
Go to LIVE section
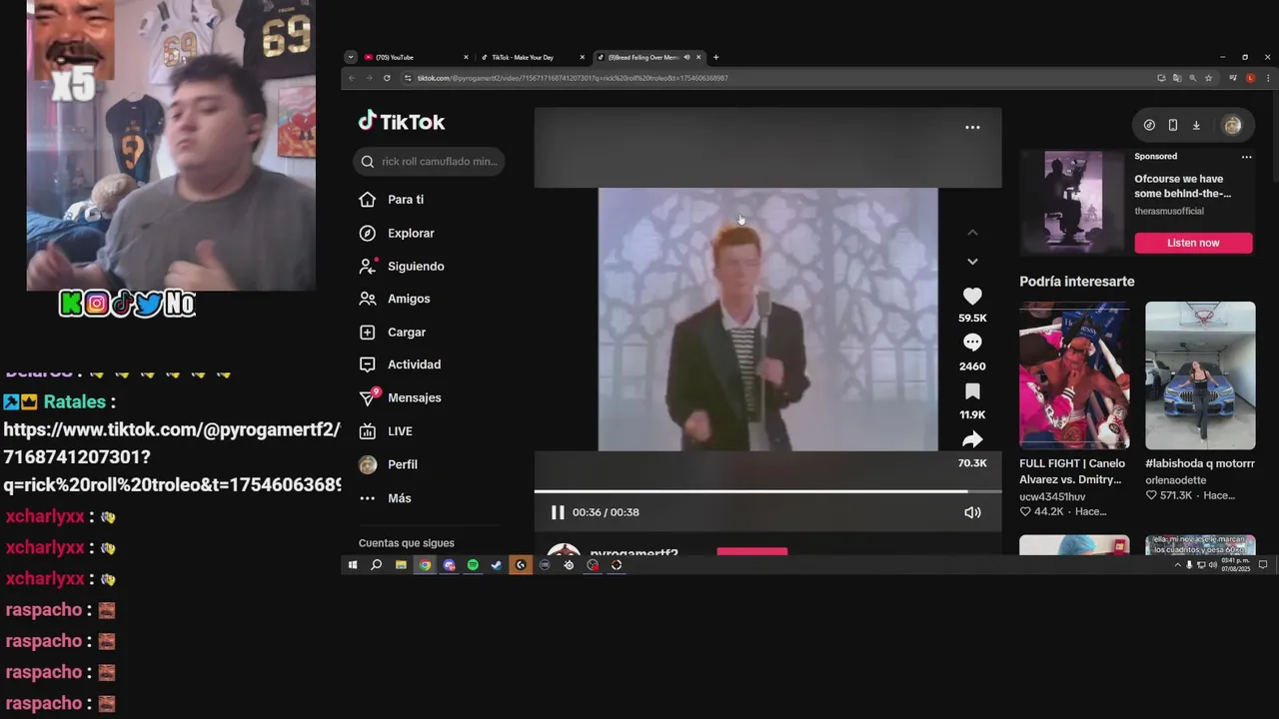pyautogui.click(x=386, y=431)
